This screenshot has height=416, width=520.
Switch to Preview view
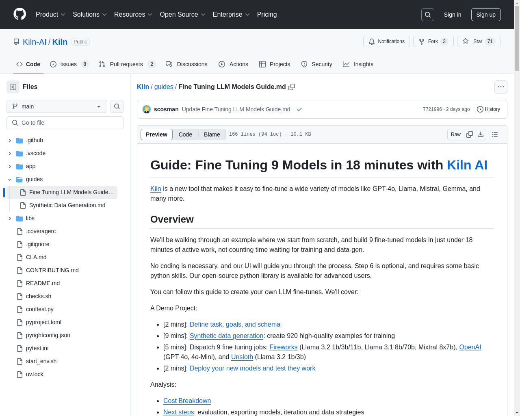[156, 134]
